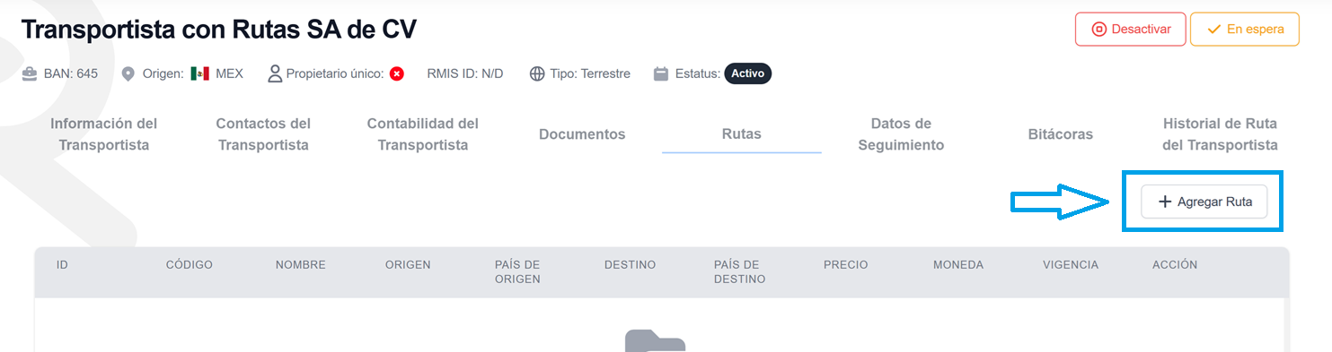Click the plus icon in Agregar Ruta

click(x=1165, y=202)
